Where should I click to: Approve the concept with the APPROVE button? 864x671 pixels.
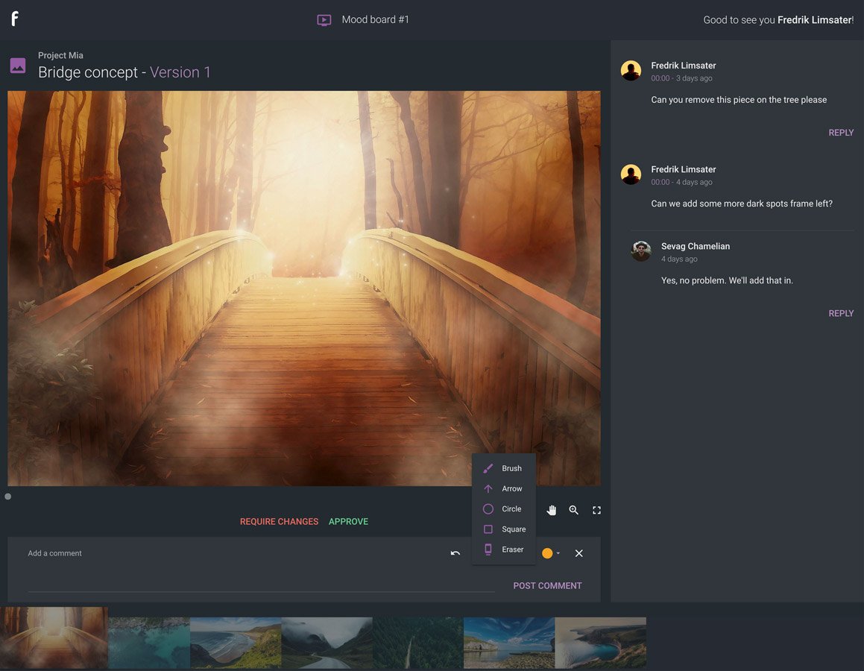348,522
